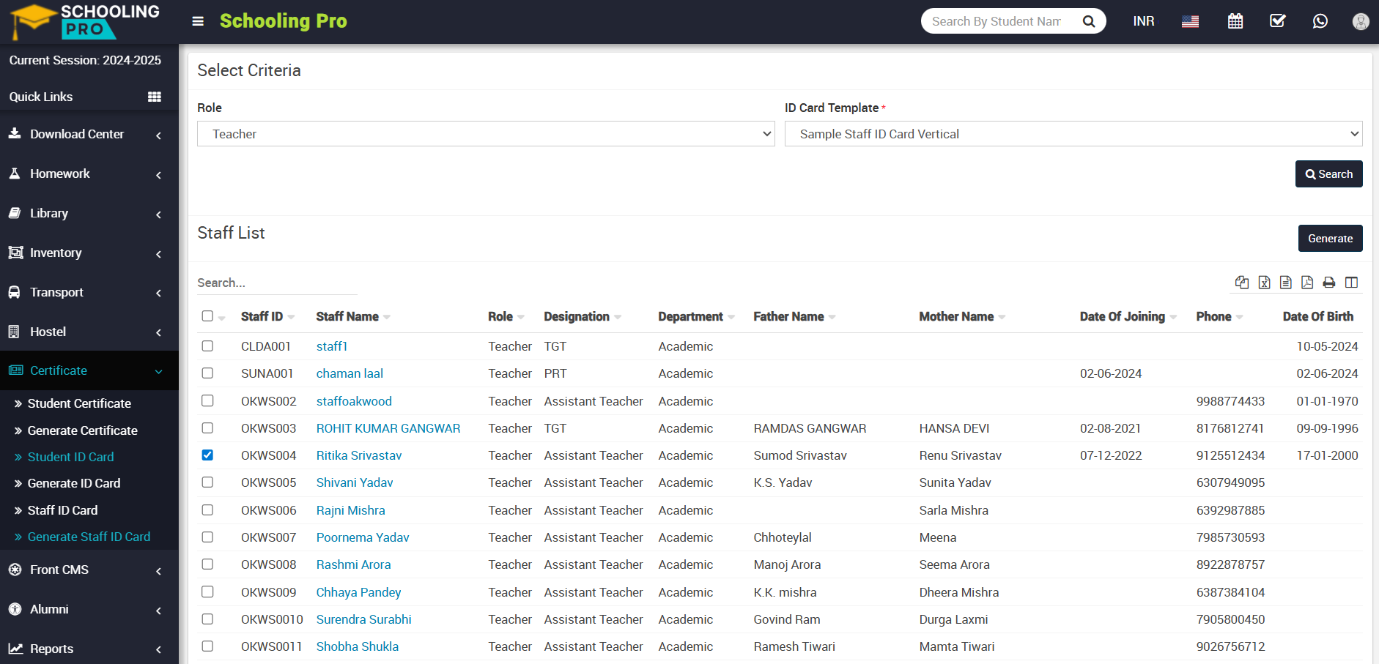The width and height of the screenshot is (1379, 664).
Task: Click the Library book icon
Action: 15,213
